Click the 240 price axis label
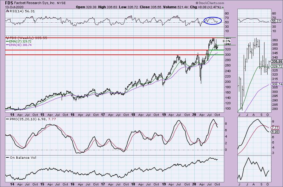 click(x=228, y=71)
